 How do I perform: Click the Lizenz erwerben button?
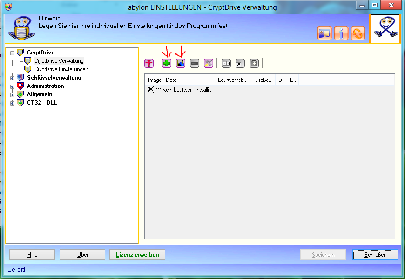137,255
